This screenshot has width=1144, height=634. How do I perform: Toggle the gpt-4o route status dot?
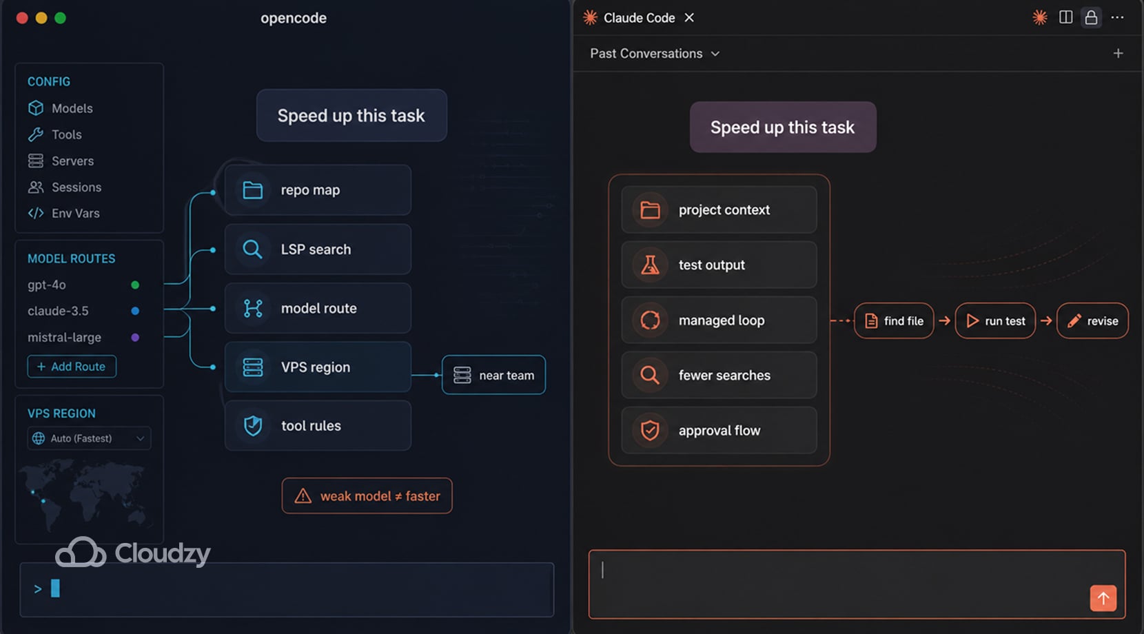click(x=135, y=285)
